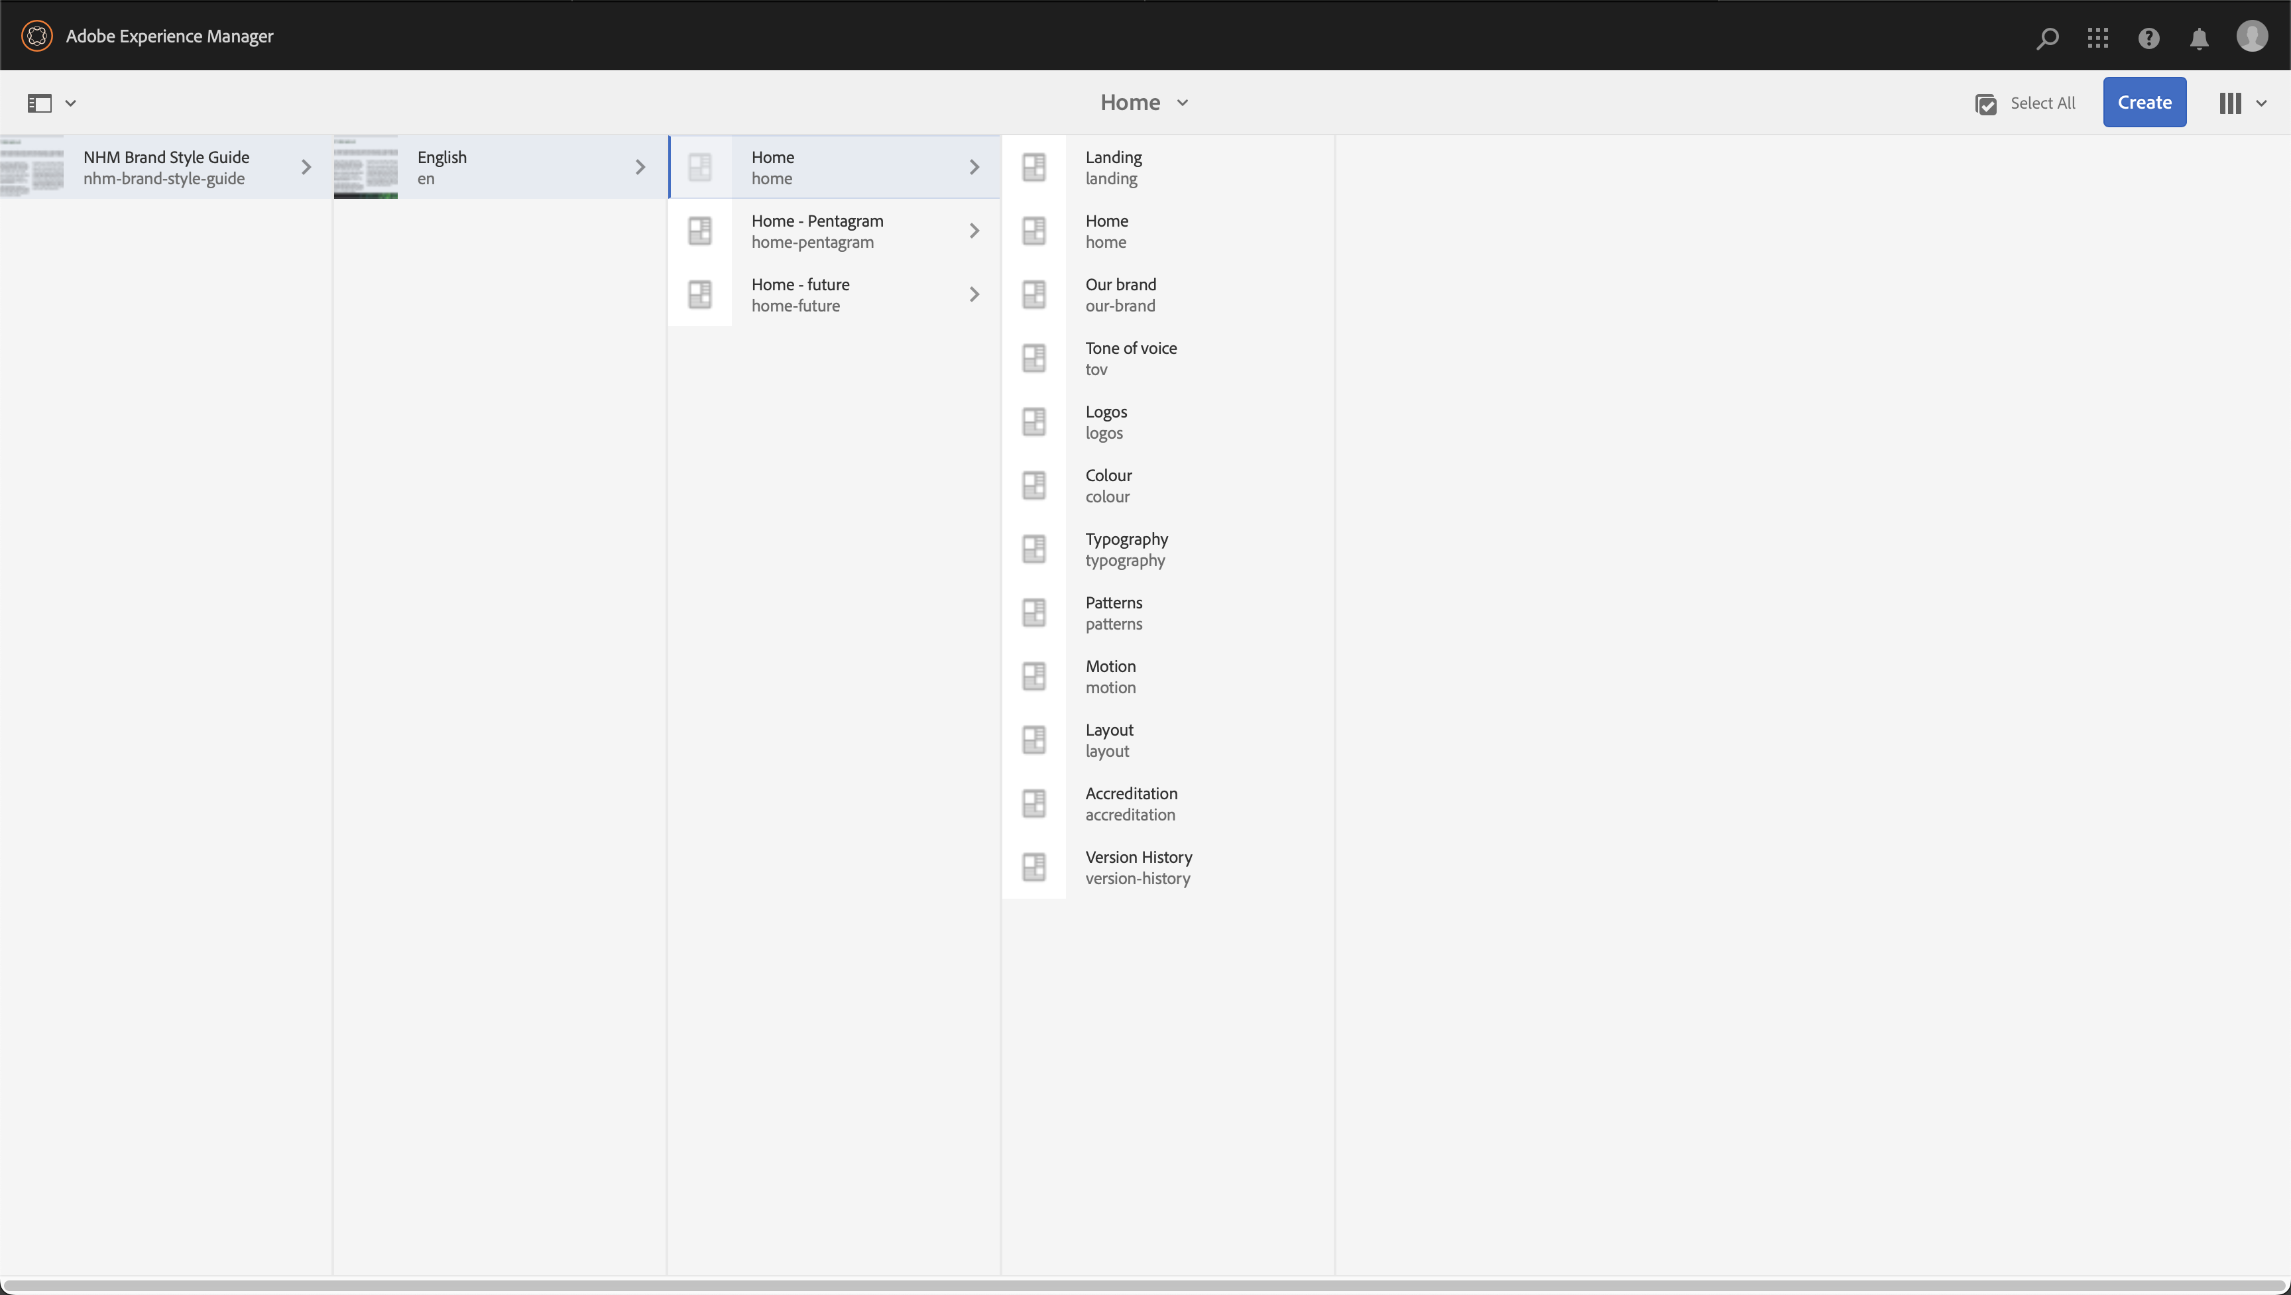Click the Accreditation page icon
The width and height of the screenshot is (2291, 1295).
point(1033,803)
